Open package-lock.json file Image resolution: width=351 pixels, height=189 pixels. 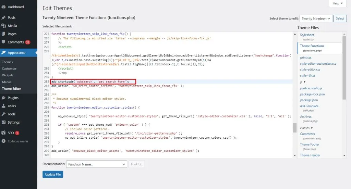coord(312,94)
